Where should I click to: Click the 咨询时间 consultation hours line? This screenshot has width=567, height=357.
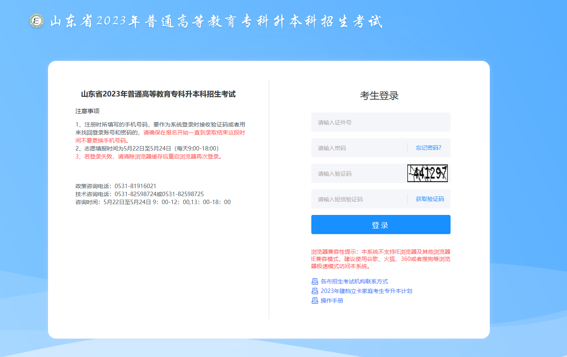[x=153, y=202]
